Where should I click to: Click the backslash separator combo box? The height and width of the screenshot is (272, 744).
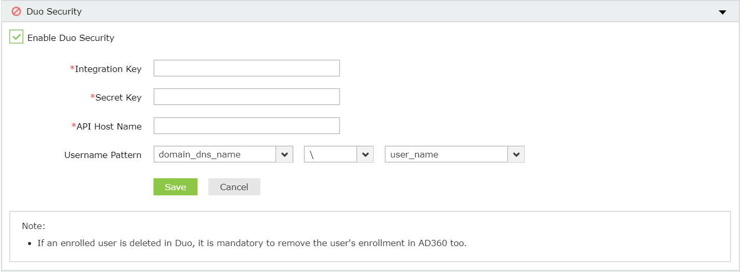tap(330, 154)
